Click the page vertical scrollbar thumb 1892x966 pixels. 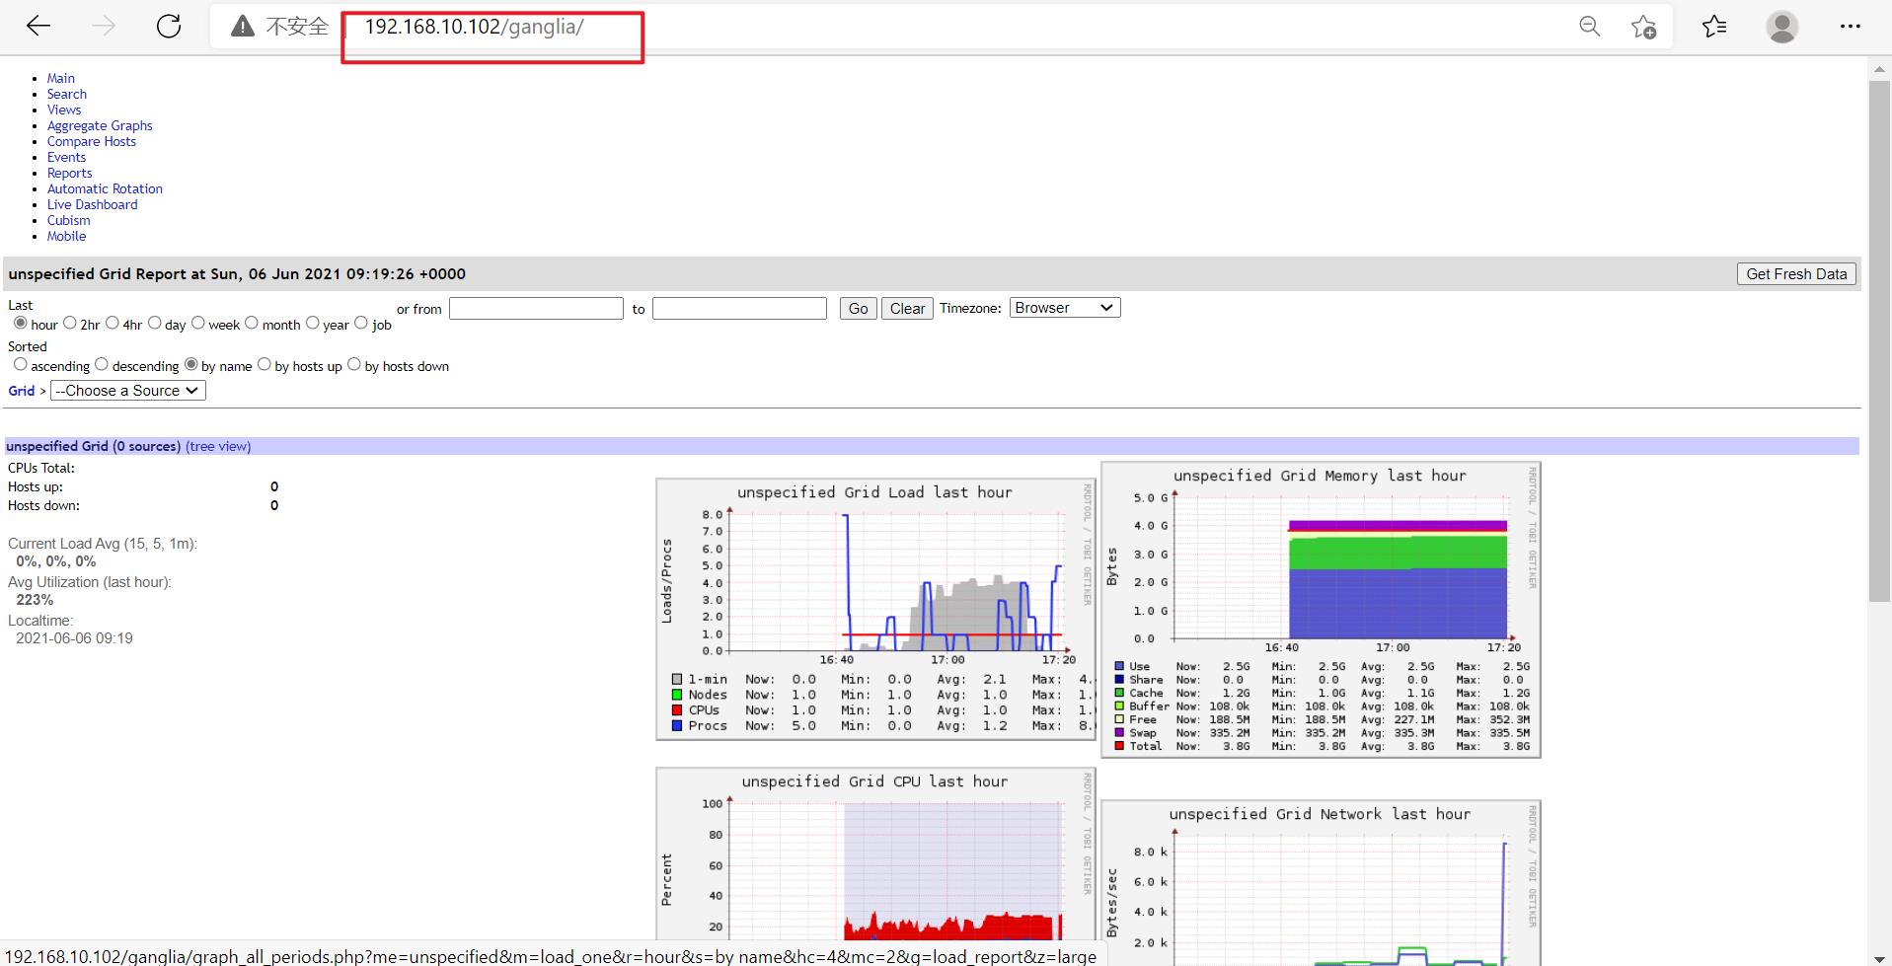tap(1879, 340)
